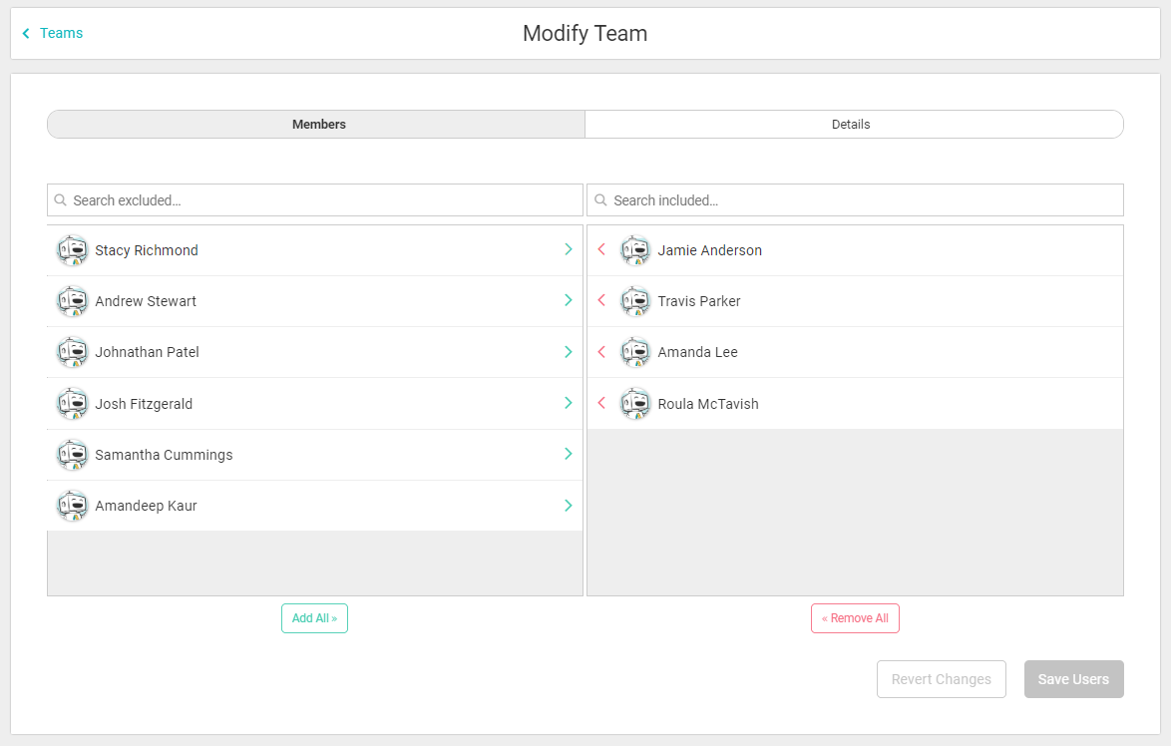Click Revert Changes
This screenshot has height=746, width=1171.
941,679
